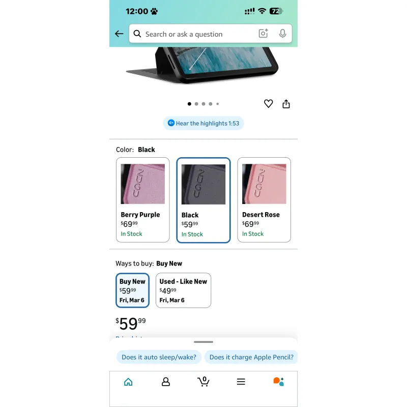
Task: Tap 'Does it auto sleep/wake?' suggestion
Action: coord(159,357)
